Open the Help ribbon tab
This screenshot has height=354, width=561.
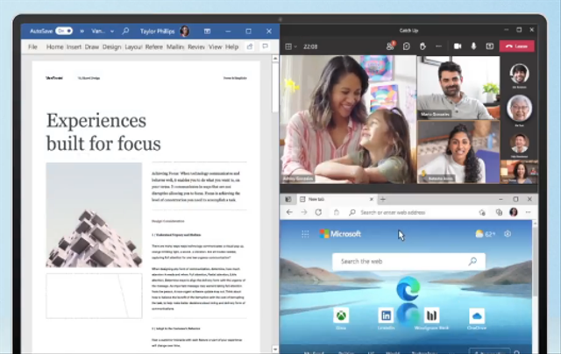click(231, 46)
